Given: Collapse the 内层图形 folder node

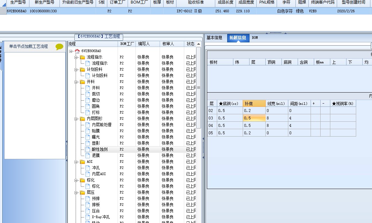Looking at the screenshot, I should coord(76,119).
